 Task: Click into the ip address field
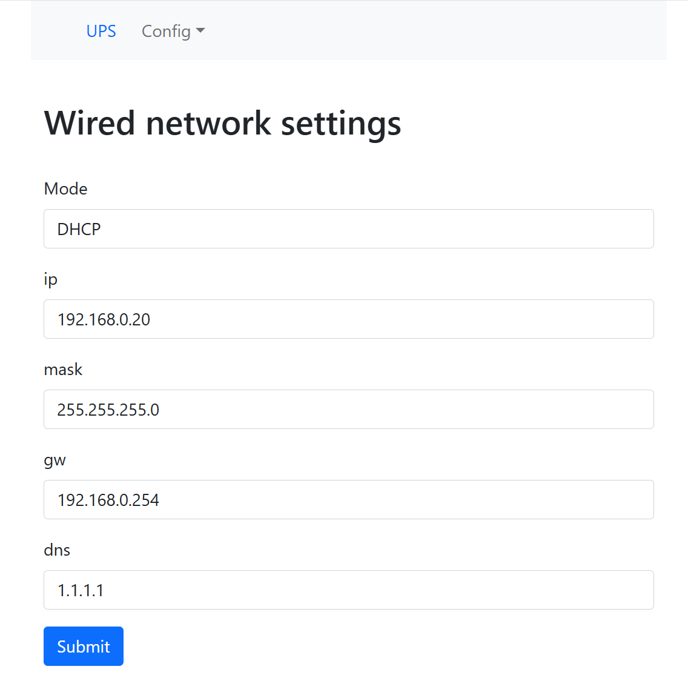(x=348, y=319)
